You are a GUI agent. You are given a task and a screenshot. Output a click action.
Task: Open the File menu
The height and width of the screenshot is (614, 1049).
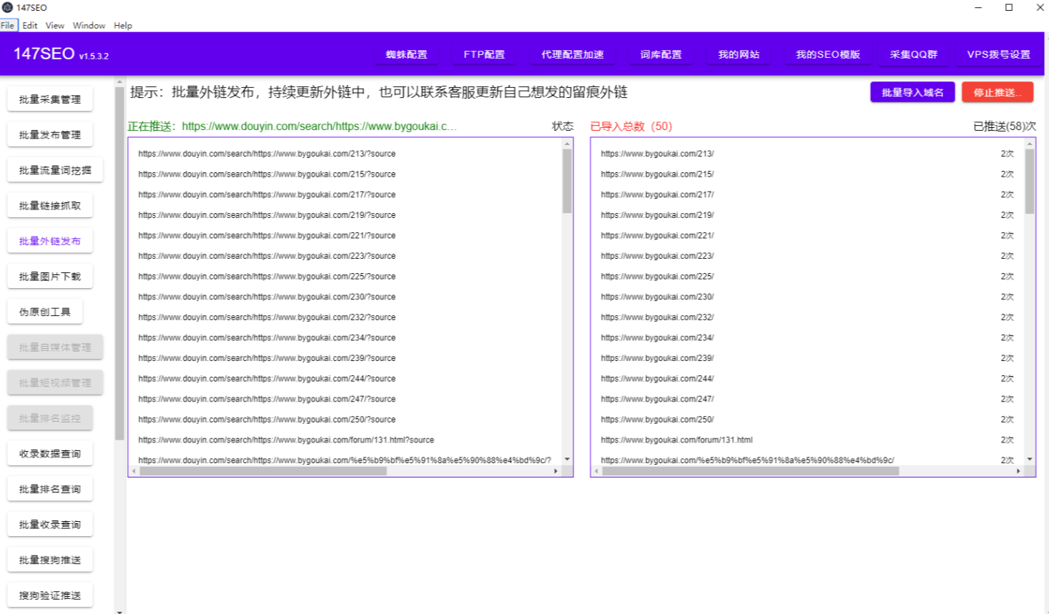point(8,25)
